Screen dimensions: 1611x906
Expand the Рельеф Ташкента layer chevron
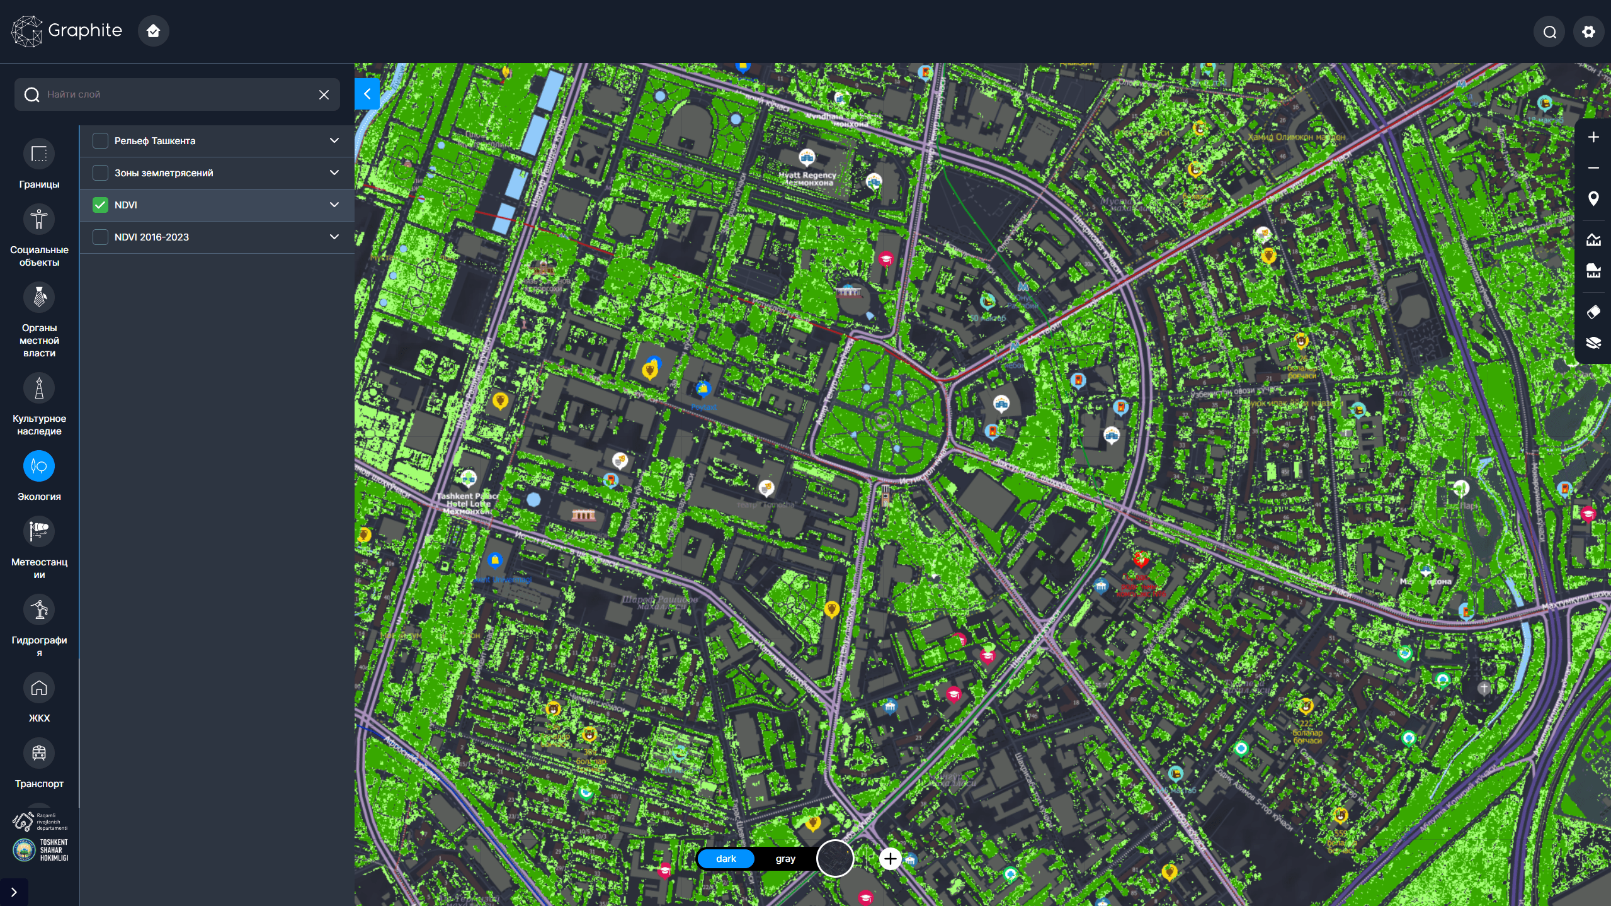(x=334, y=140)
